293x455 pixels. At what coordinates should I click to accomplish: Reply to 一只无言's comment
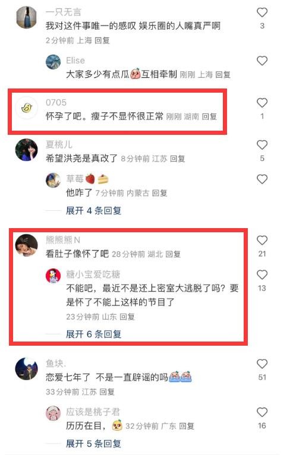pos(102,40)
